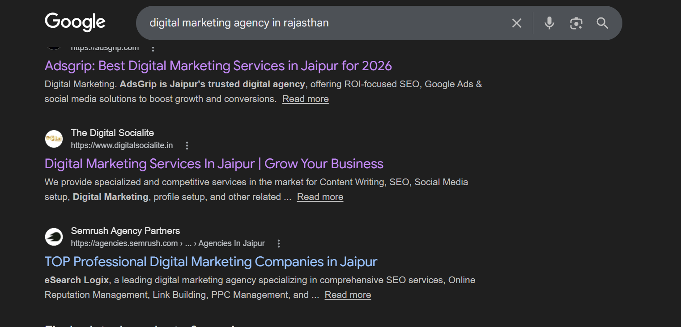Submit search with the magnifier icon
681x327 pixels.
pos(602,23)
